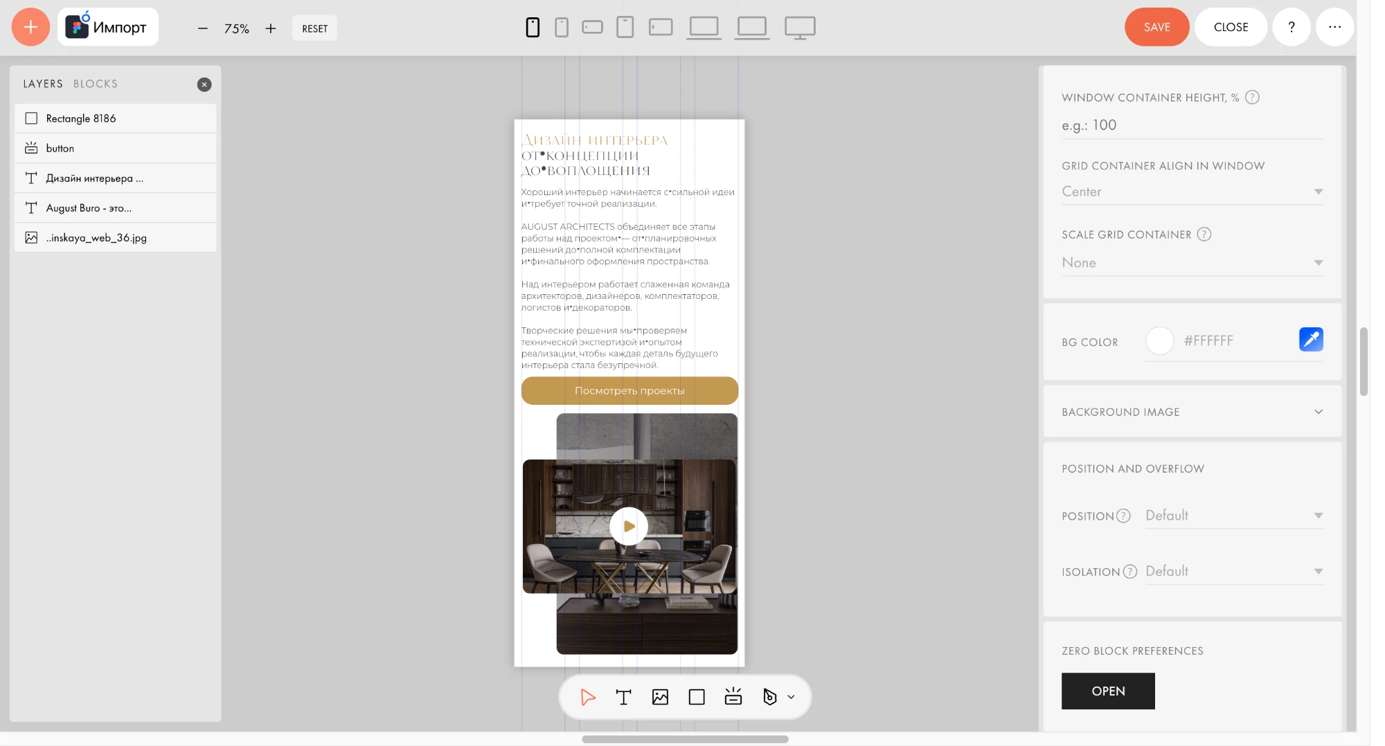Open the question mark help button
The width and height of the screenshot is (1385, 746).
pyautogui.click(x=1292, y=27)
